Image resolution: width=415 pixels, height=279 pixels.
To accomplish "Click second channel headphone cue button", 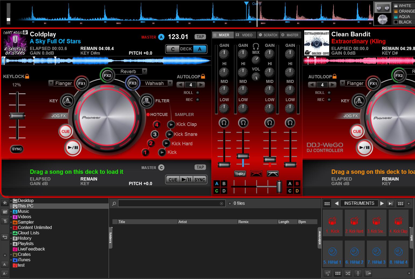I will point(243,123).
